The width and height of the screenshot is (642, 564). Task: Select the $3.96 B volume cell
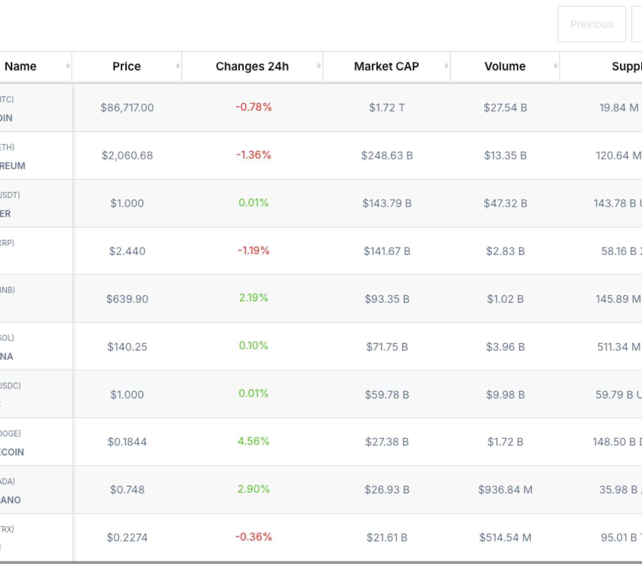pyautogui.click(x=505, y=347)
